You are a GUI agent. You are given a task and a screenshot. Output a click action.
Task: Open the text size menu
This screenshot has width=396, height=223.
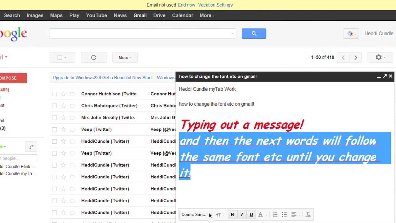[220, 214]
